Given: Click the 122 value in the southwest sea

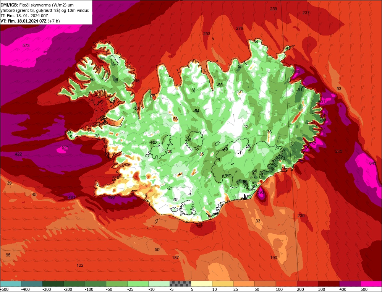Looking at the screenshot, I should point(80,265).
